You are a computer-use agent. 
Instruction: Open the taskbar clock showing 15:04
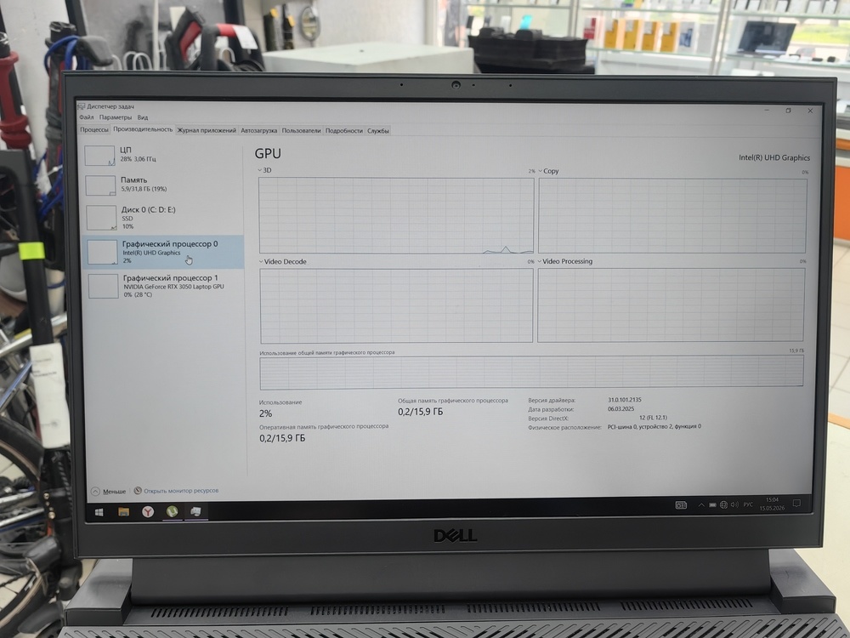coord(772,504)
